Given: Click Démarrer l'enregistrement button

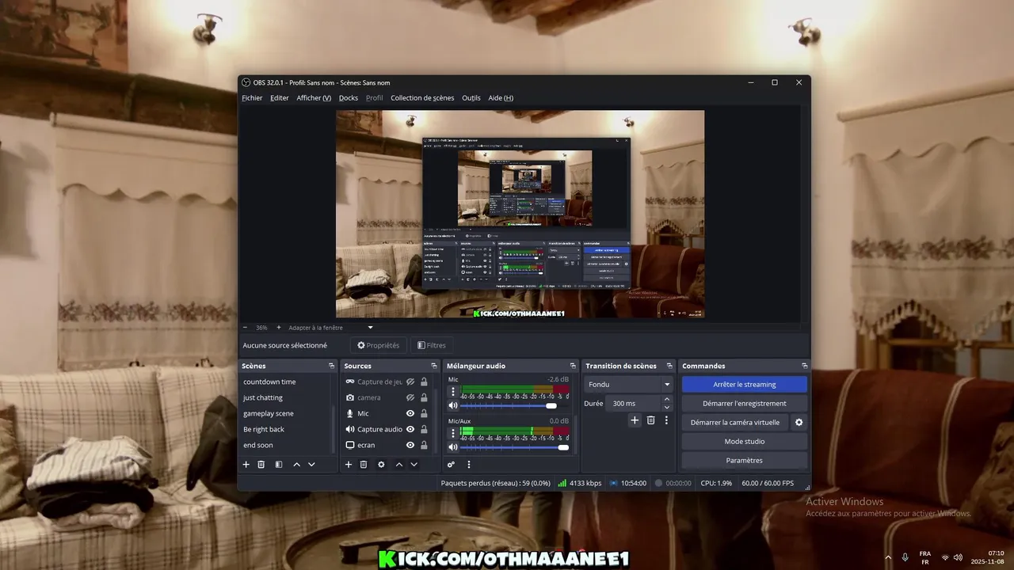Looking at the screenshot, I should (745, 403).
